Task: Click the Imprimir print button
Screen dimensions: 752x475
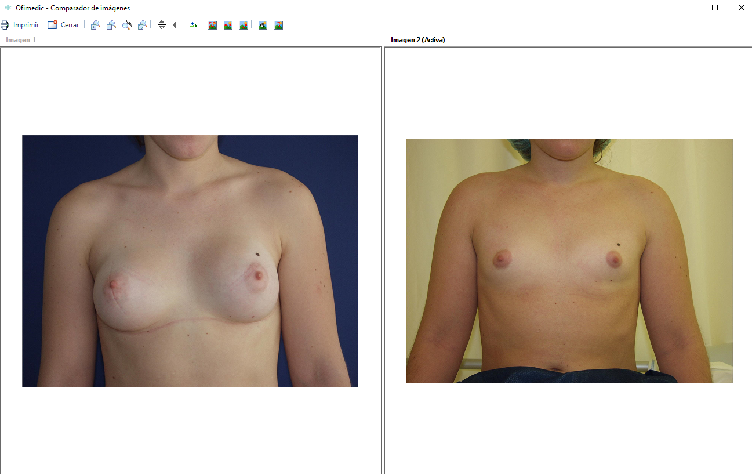Action: (x=20, y=25)
